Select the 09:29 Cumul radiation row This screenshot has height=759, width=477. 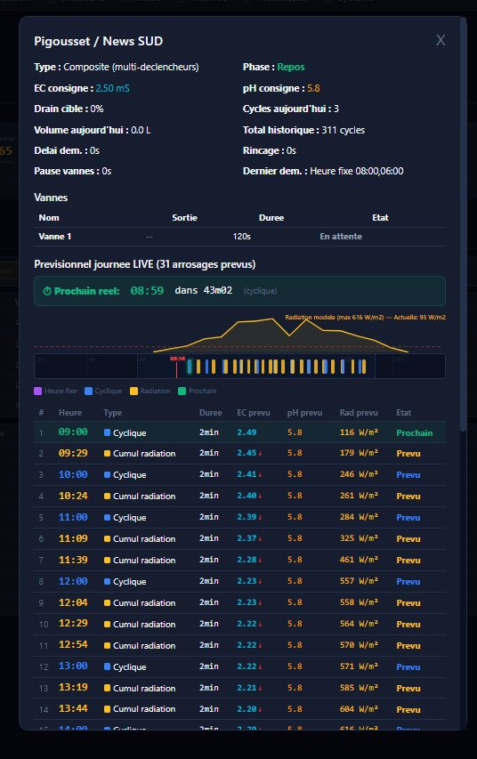239,454
